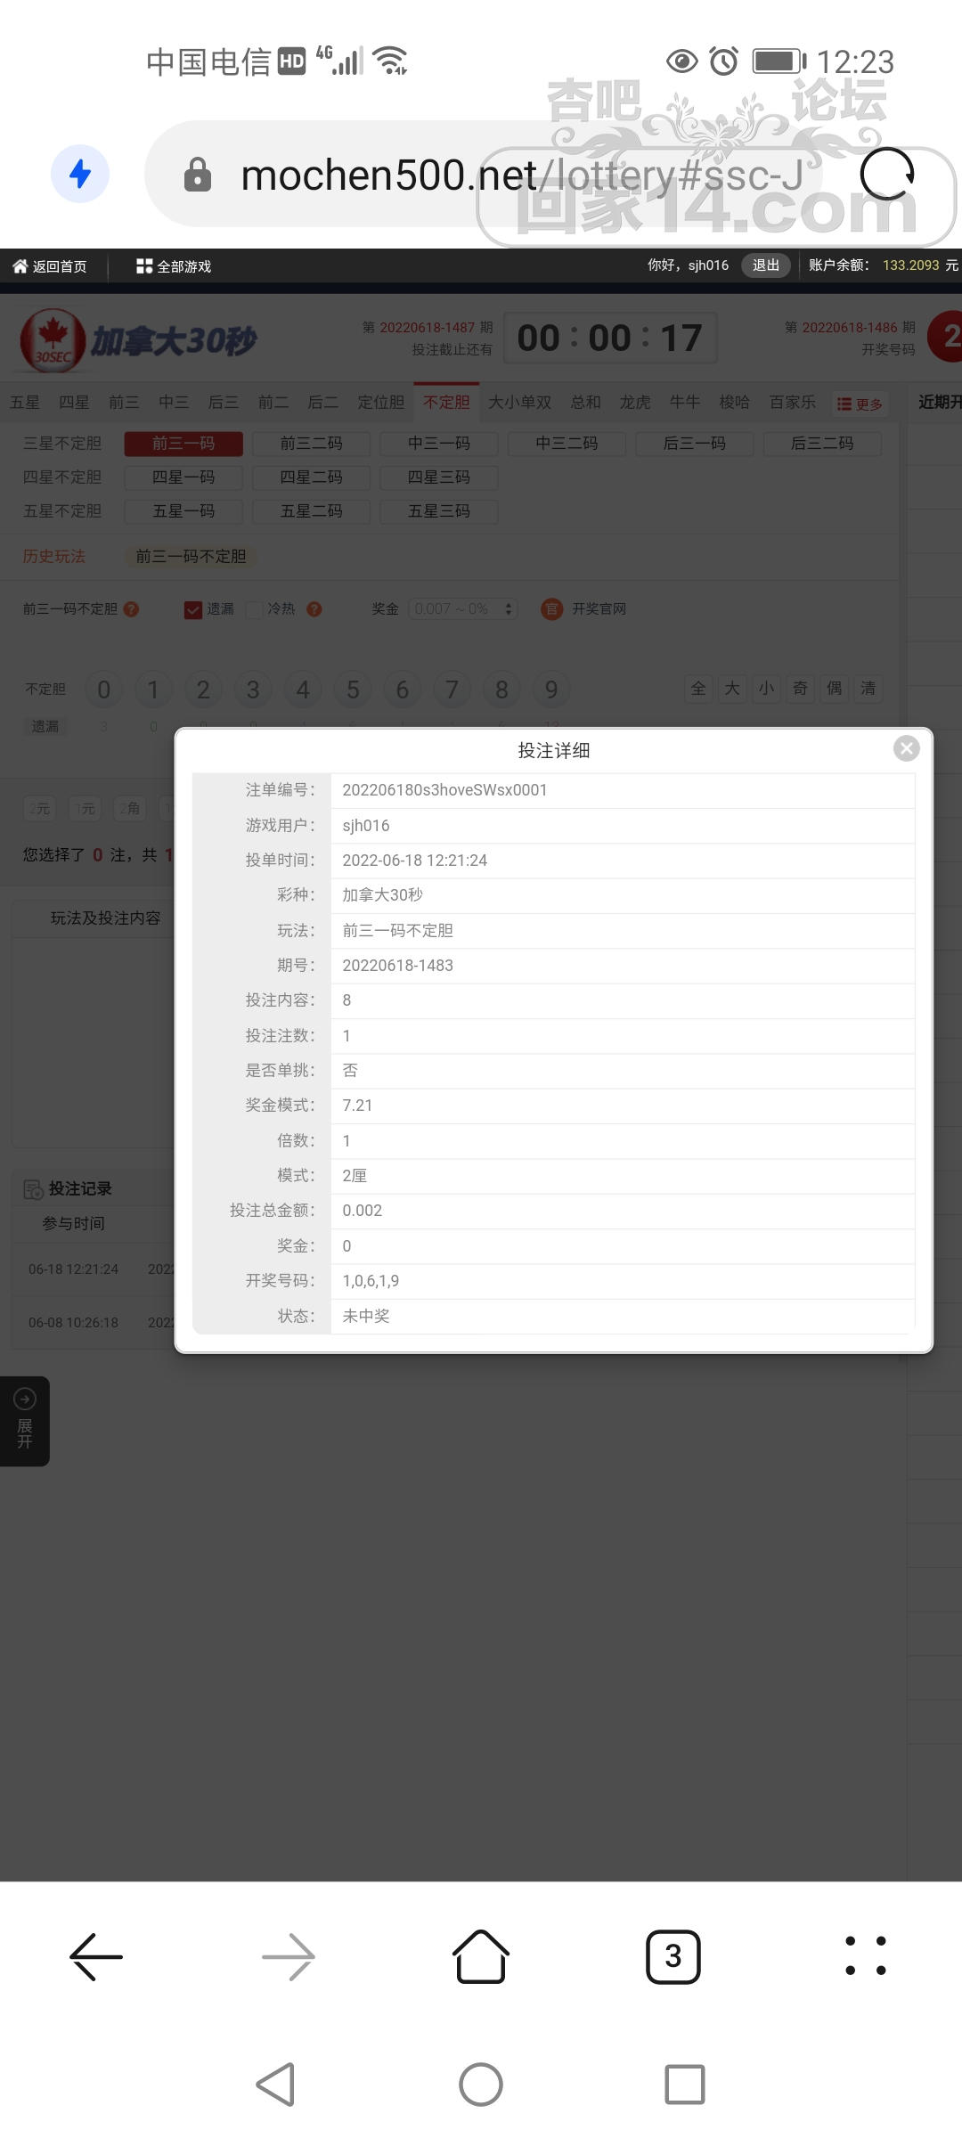Navigate back with browser left arrow

96,1957
